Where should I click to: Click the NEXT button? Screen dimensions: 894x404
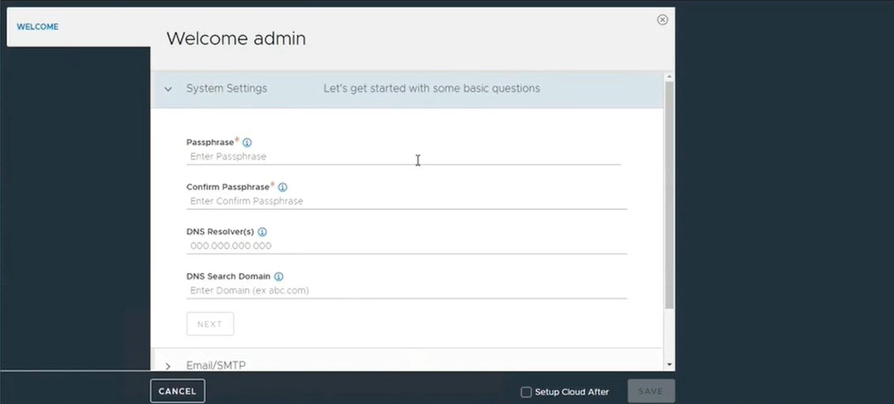click(x=210, y=324)
